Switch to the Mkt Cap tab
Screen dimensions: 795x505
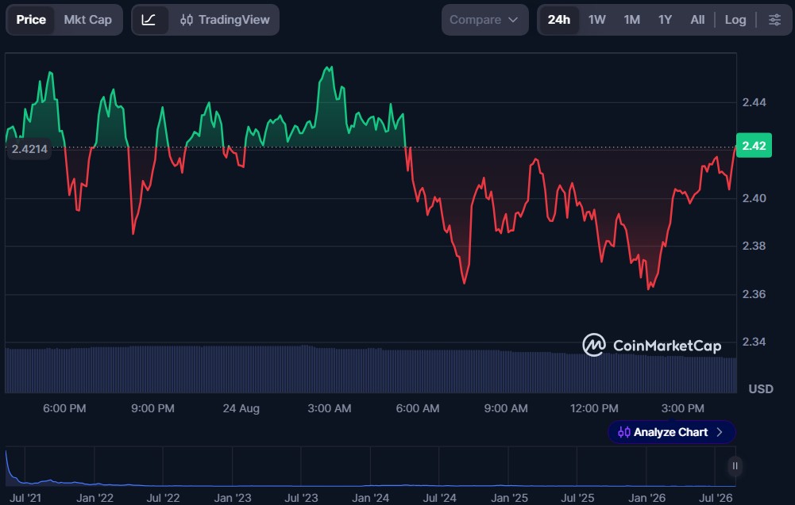[87, 20]
